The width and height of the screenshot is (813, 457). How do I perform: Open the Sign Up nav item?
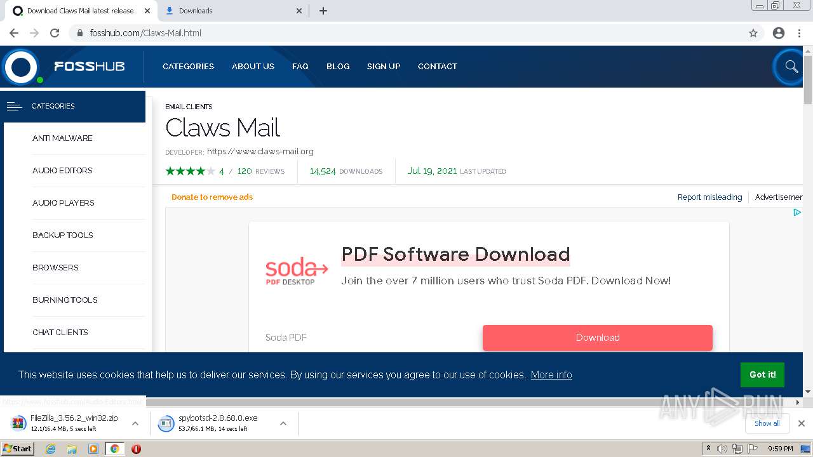384,66
